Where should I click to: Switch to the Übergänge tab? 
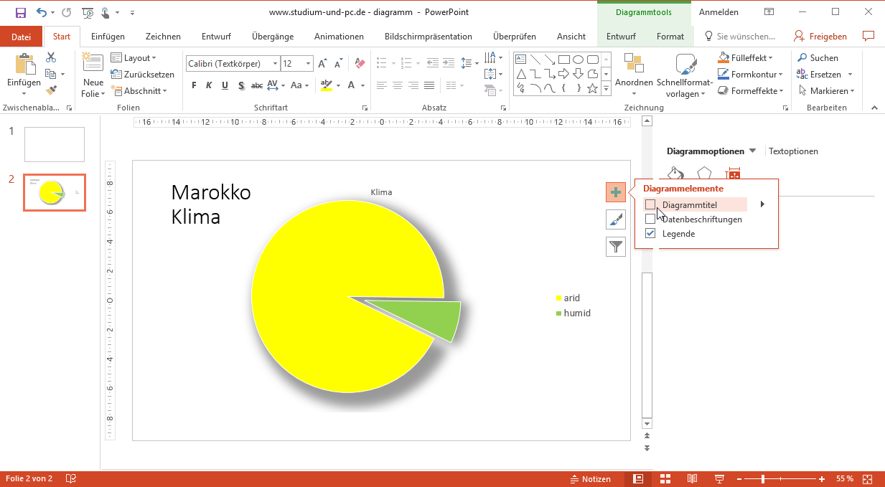point(272,37)
